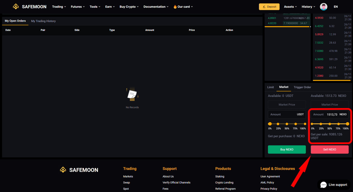Image resolution: width=353 pixels, height=192 pixels.
Task: Open Crypto Lending footer link
Action: [x=224, y=182]
